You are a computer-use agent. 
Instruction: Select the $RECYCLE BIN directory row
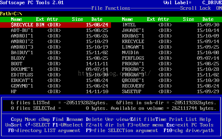tap(55, 25)
